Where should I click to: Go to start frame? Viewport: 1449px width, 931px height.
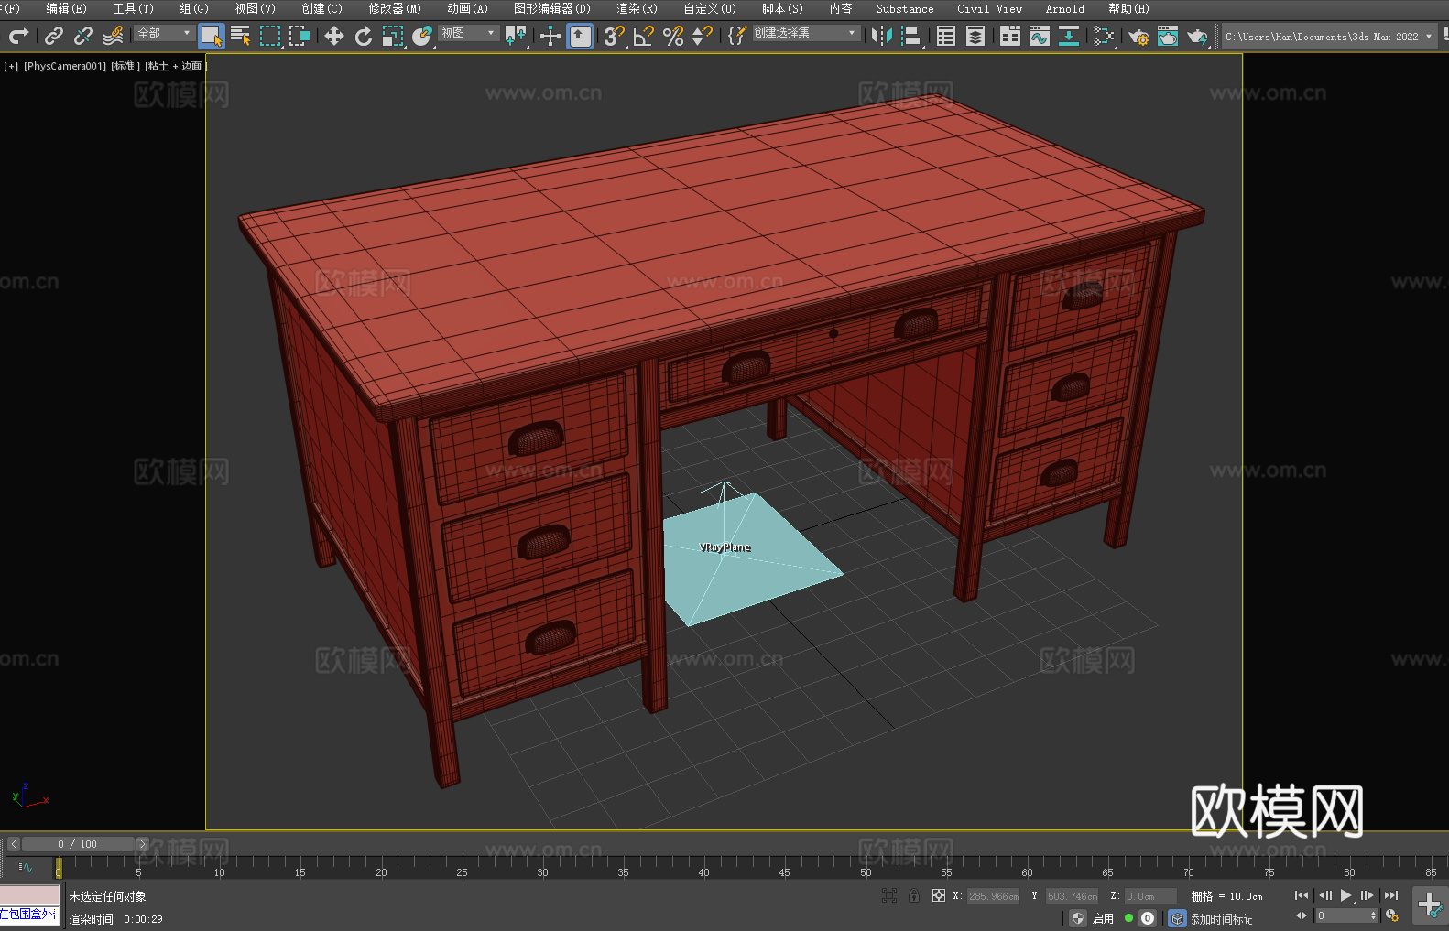(x=1302, y=895)
